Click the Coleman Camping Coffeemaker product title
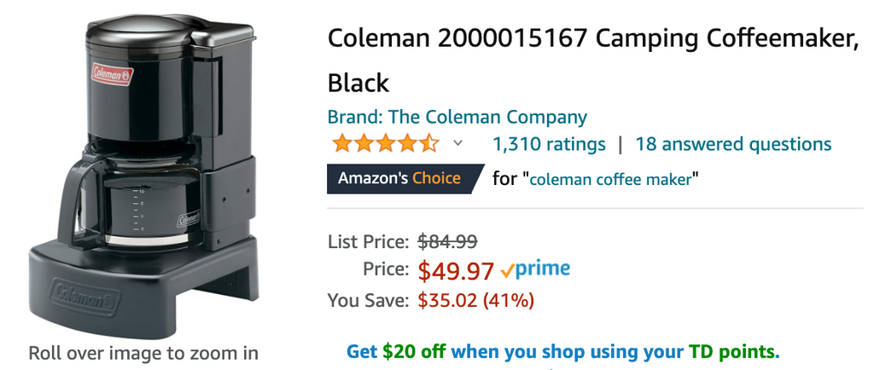Image resolution: width=874 pixels, height=370 pixels. 592,38
